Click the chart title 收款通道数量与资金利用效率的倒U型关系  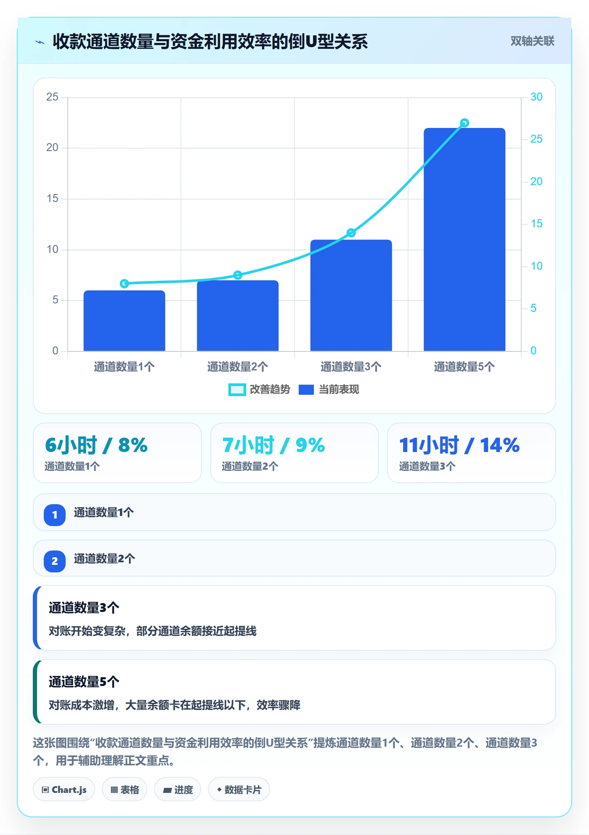click(210, 41)
